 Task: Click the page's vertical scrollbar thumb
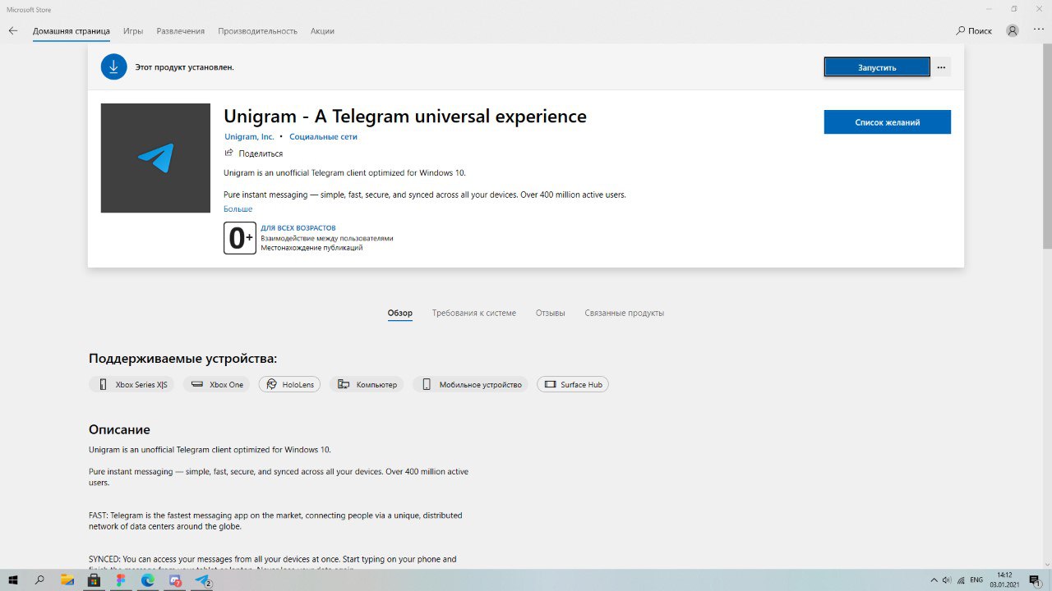coord(1047,148)
